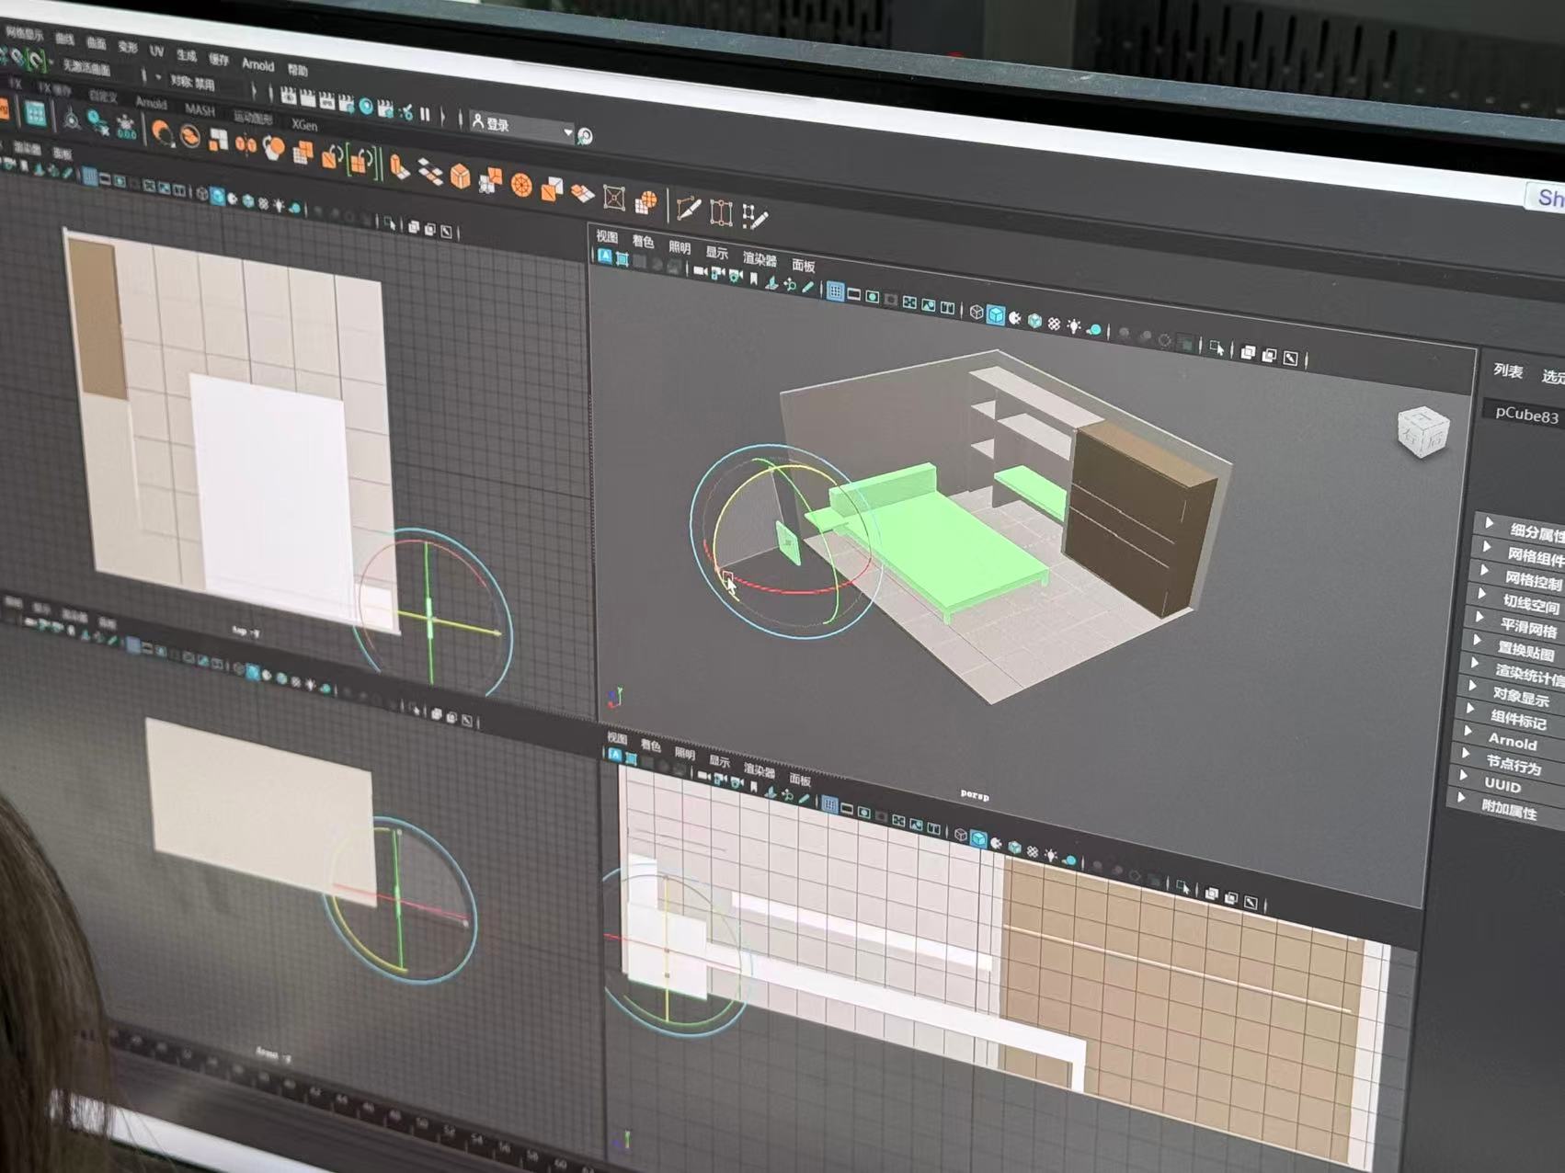Open the Arnold menu in menu bar
This screenshot has width=1565, height=1173.
point(257,65)
